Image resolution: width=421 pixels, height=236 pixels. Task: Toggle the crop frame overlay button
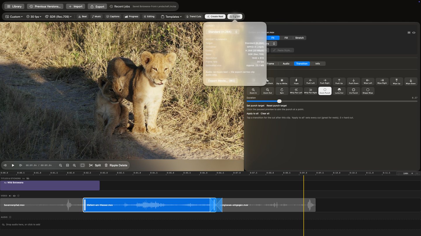pos(82,165)
